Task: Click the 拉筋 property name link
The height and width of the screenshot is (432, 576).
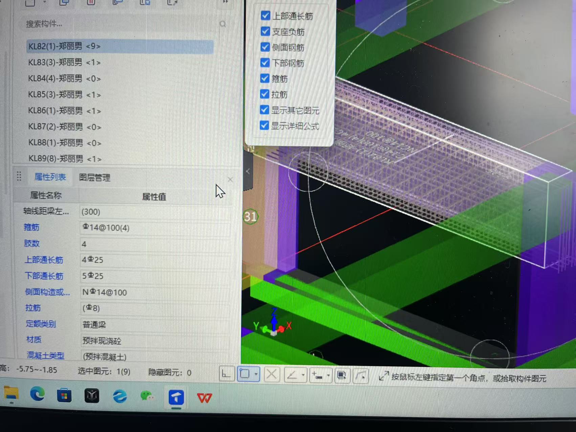Action: [33, 308]
